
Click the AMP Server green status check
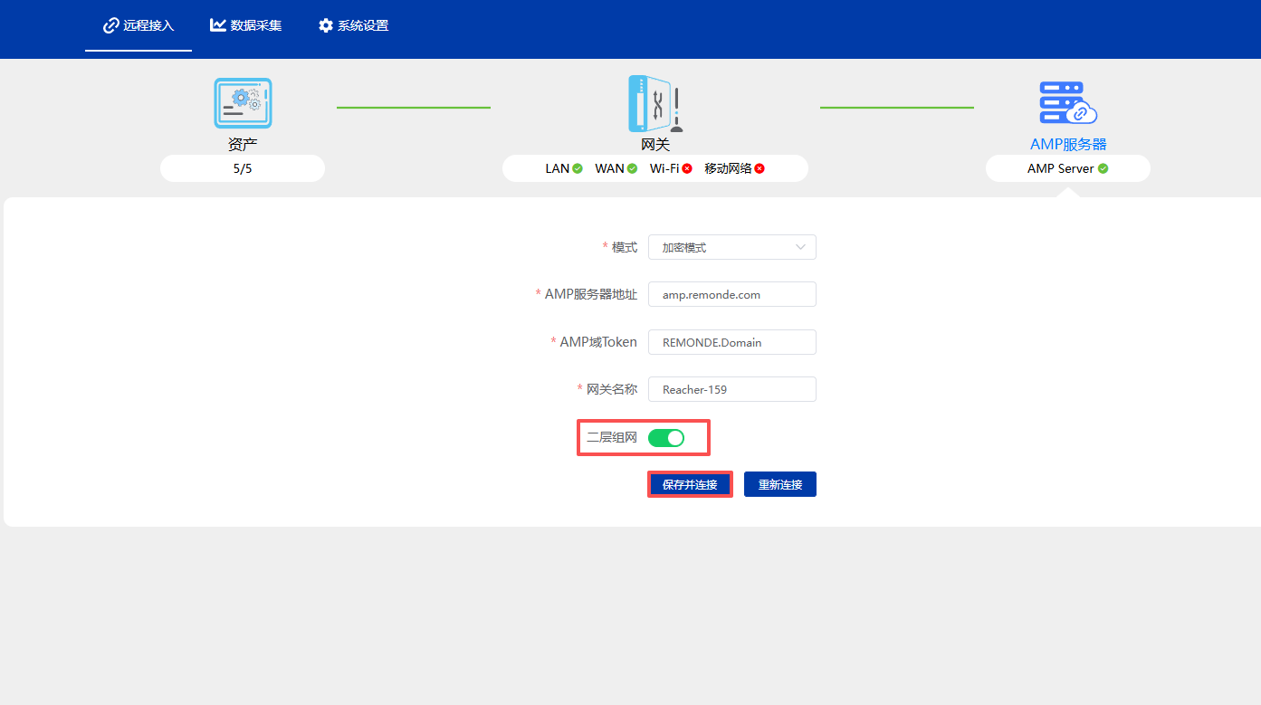[1103, 168]
